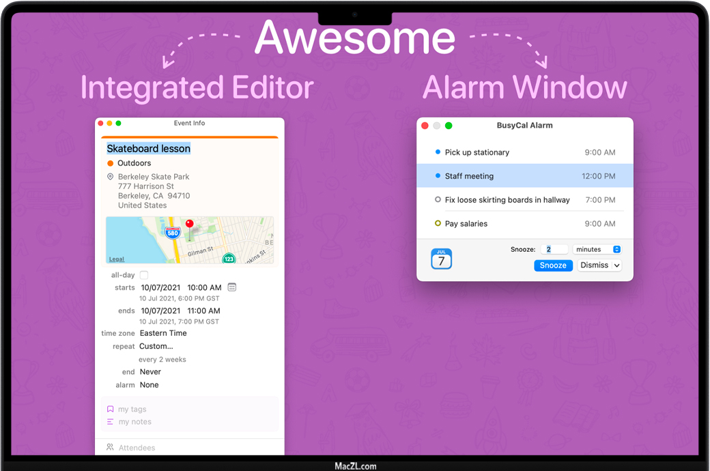The image size is (710, 471).
Task: Open the repeat Custom... popup
Action: [x=156, y=346]
